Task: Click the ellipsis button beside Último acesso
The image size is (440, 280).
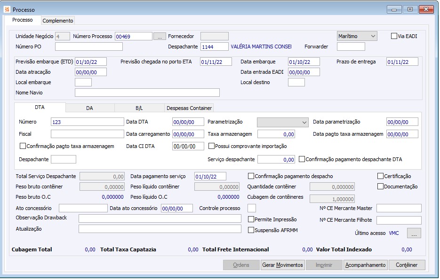Action: coord(414,233)
